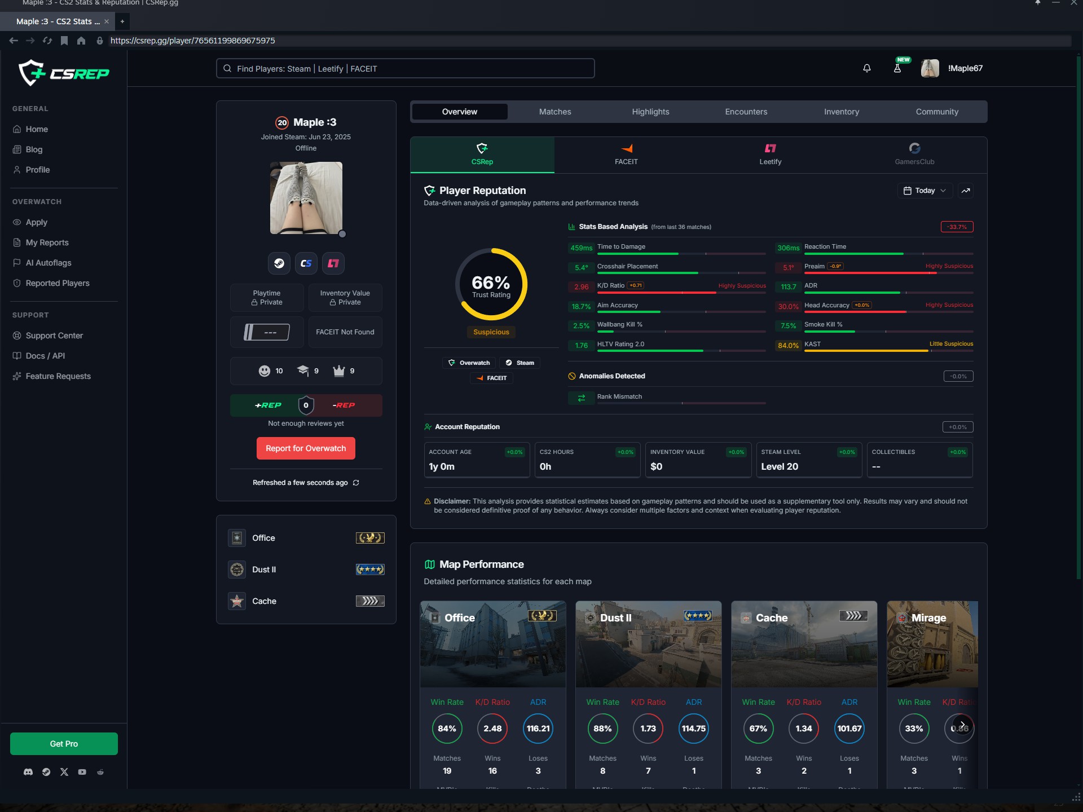Viewport: 1083px width, 812px height.
Task: Show next map card with the arrow
Action: (962, 725)
